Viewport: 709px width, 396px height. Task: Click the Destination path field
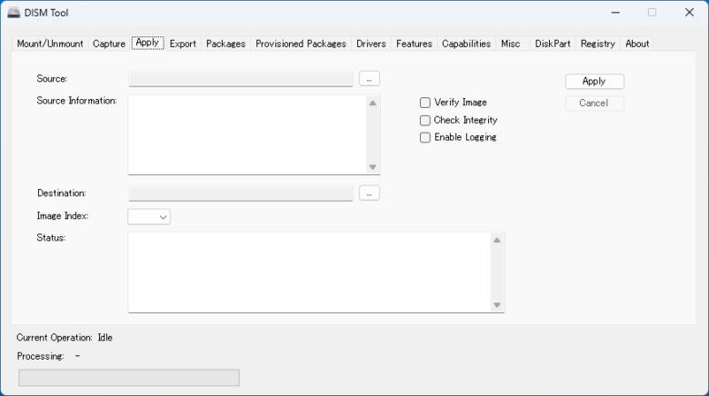241,193
